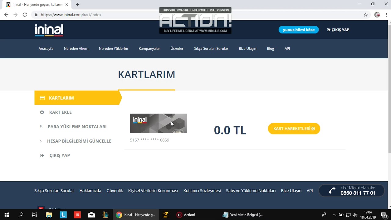Open blue L app in taskbar

click(63, 215)
